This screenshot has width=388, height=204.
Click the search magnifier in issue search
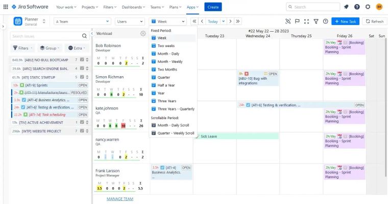click(84, 36)
